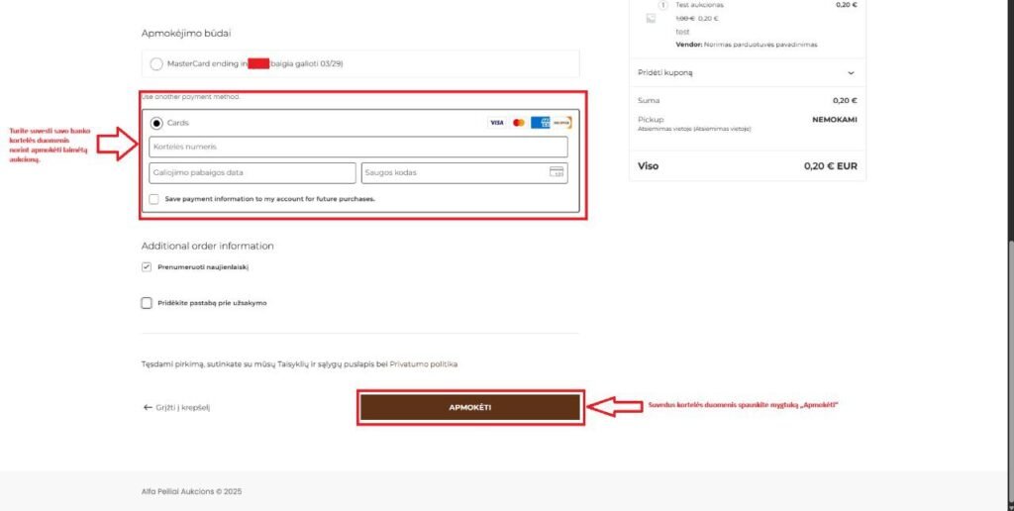Select the Cards payment method radio

click(x=156, y=123)
